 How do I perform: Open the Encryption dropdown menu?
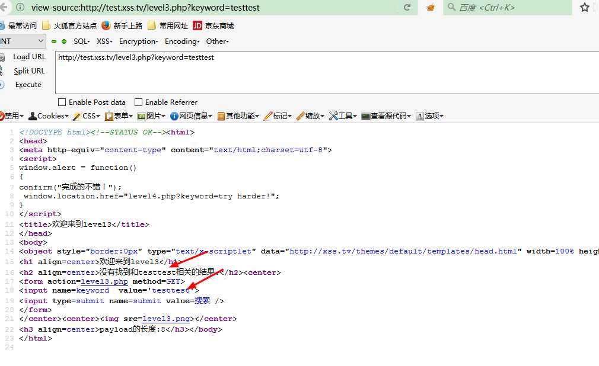click(x=138, y=41)
